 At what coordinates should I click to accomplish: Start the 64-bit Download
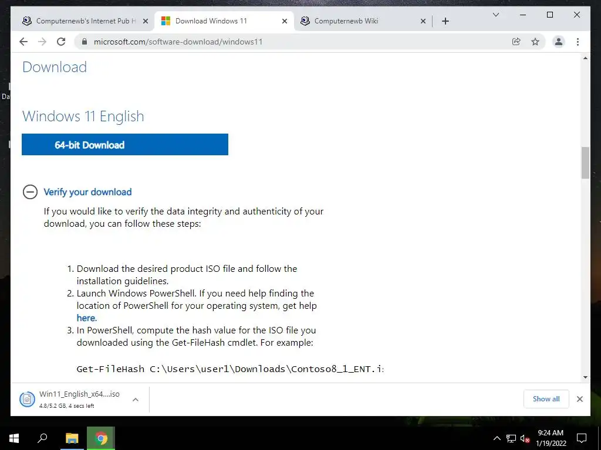(125, 145)
